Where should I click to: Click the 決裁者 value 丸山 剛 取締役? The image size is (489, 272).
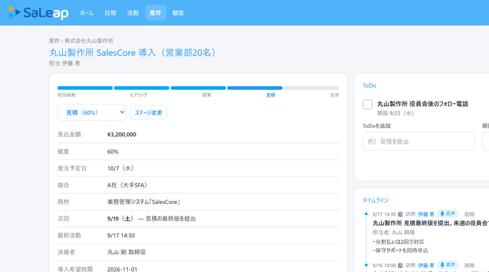coord(126,252)
